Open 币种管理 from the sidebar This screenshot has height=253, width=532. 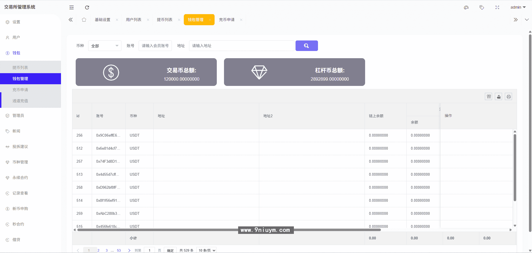pos(20,162)
